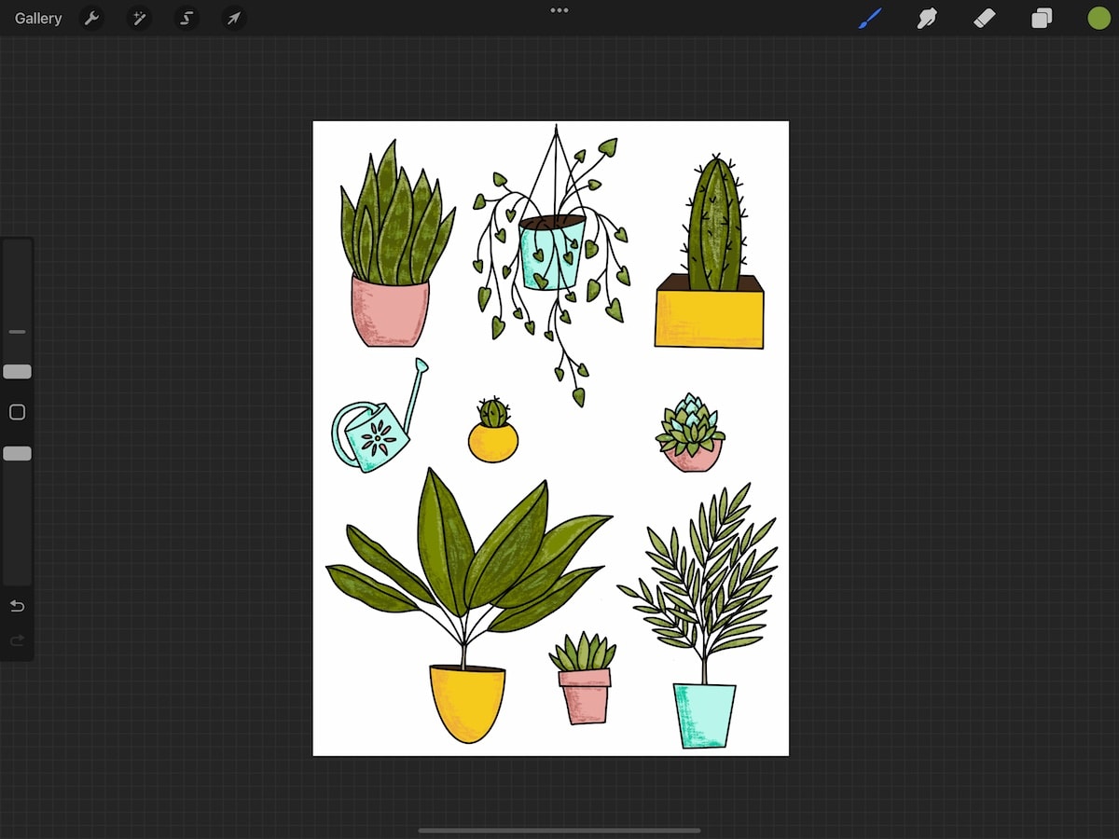Screen dimensions: 1119x839
Task: Return to the Gallery
Action: 36,18
